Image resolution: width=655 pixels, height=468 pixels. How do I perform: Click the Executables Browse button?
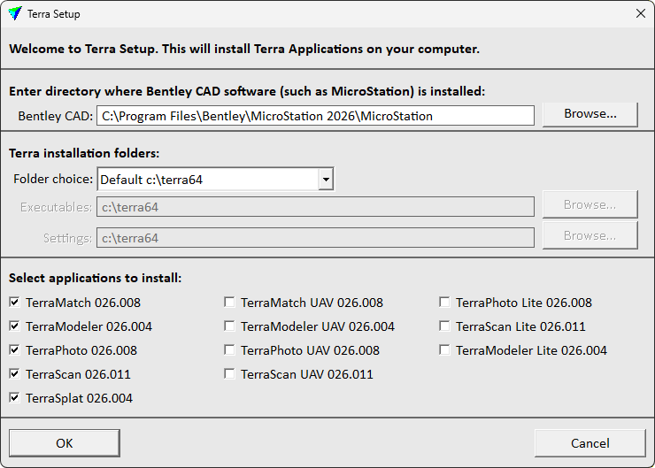click(x=589, y=204)
